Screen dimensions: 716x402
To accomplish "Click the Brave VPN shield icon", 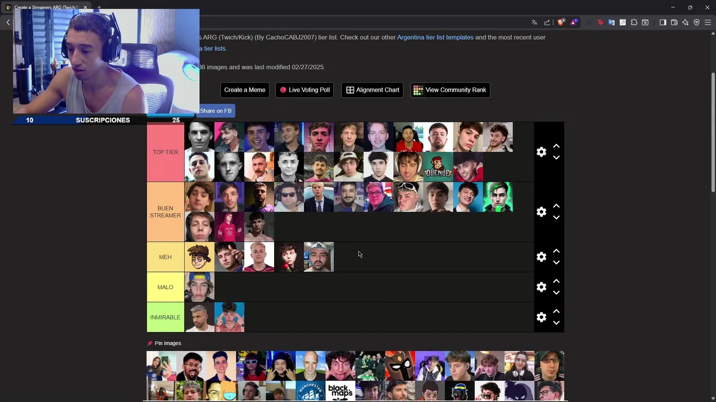I will tap(696, 22).
